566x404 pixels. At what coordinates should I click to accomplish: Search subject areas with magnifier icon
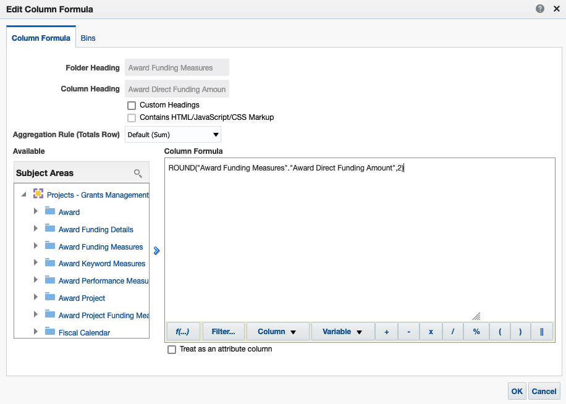138,174
